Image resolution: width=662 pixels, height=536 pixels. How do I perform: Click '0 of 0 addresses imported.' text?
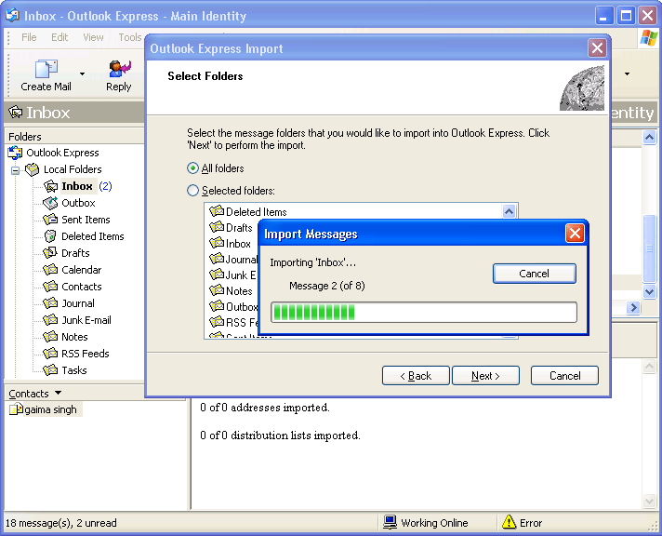[x=265, y=408]
